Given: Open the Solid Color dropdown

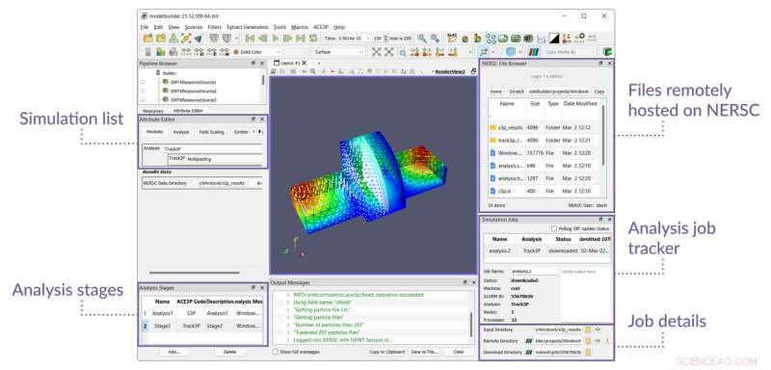Looking at the screenshot, I should tap(256, 52).
